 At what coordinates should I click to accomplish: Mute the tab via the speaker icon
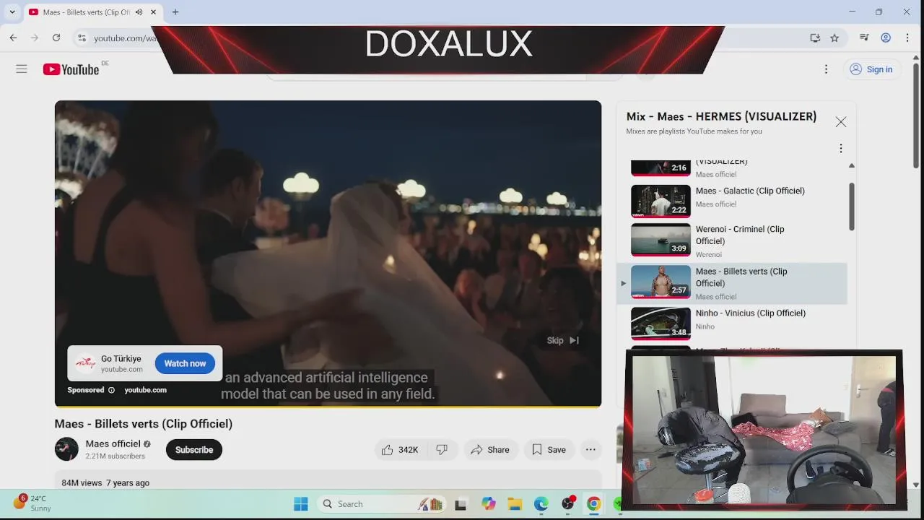(139, 12)
